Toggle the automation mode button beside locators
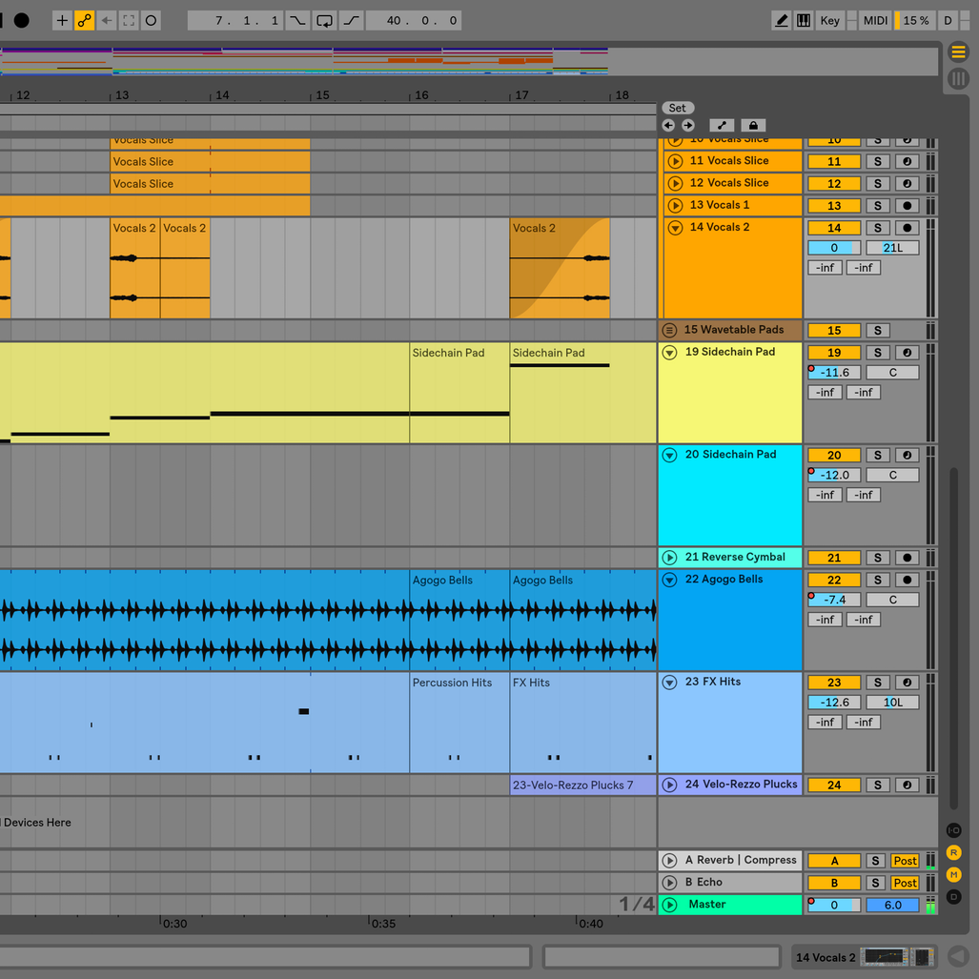 click(x=722, y=126)
